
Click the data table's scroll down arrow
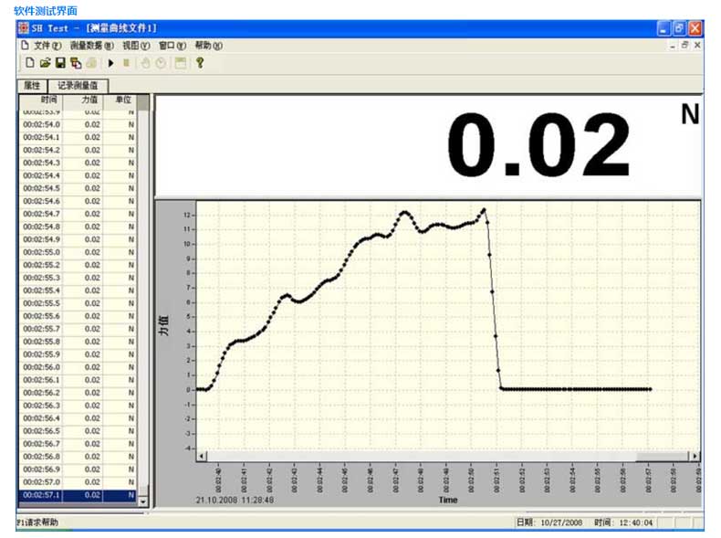coord(142,501)
